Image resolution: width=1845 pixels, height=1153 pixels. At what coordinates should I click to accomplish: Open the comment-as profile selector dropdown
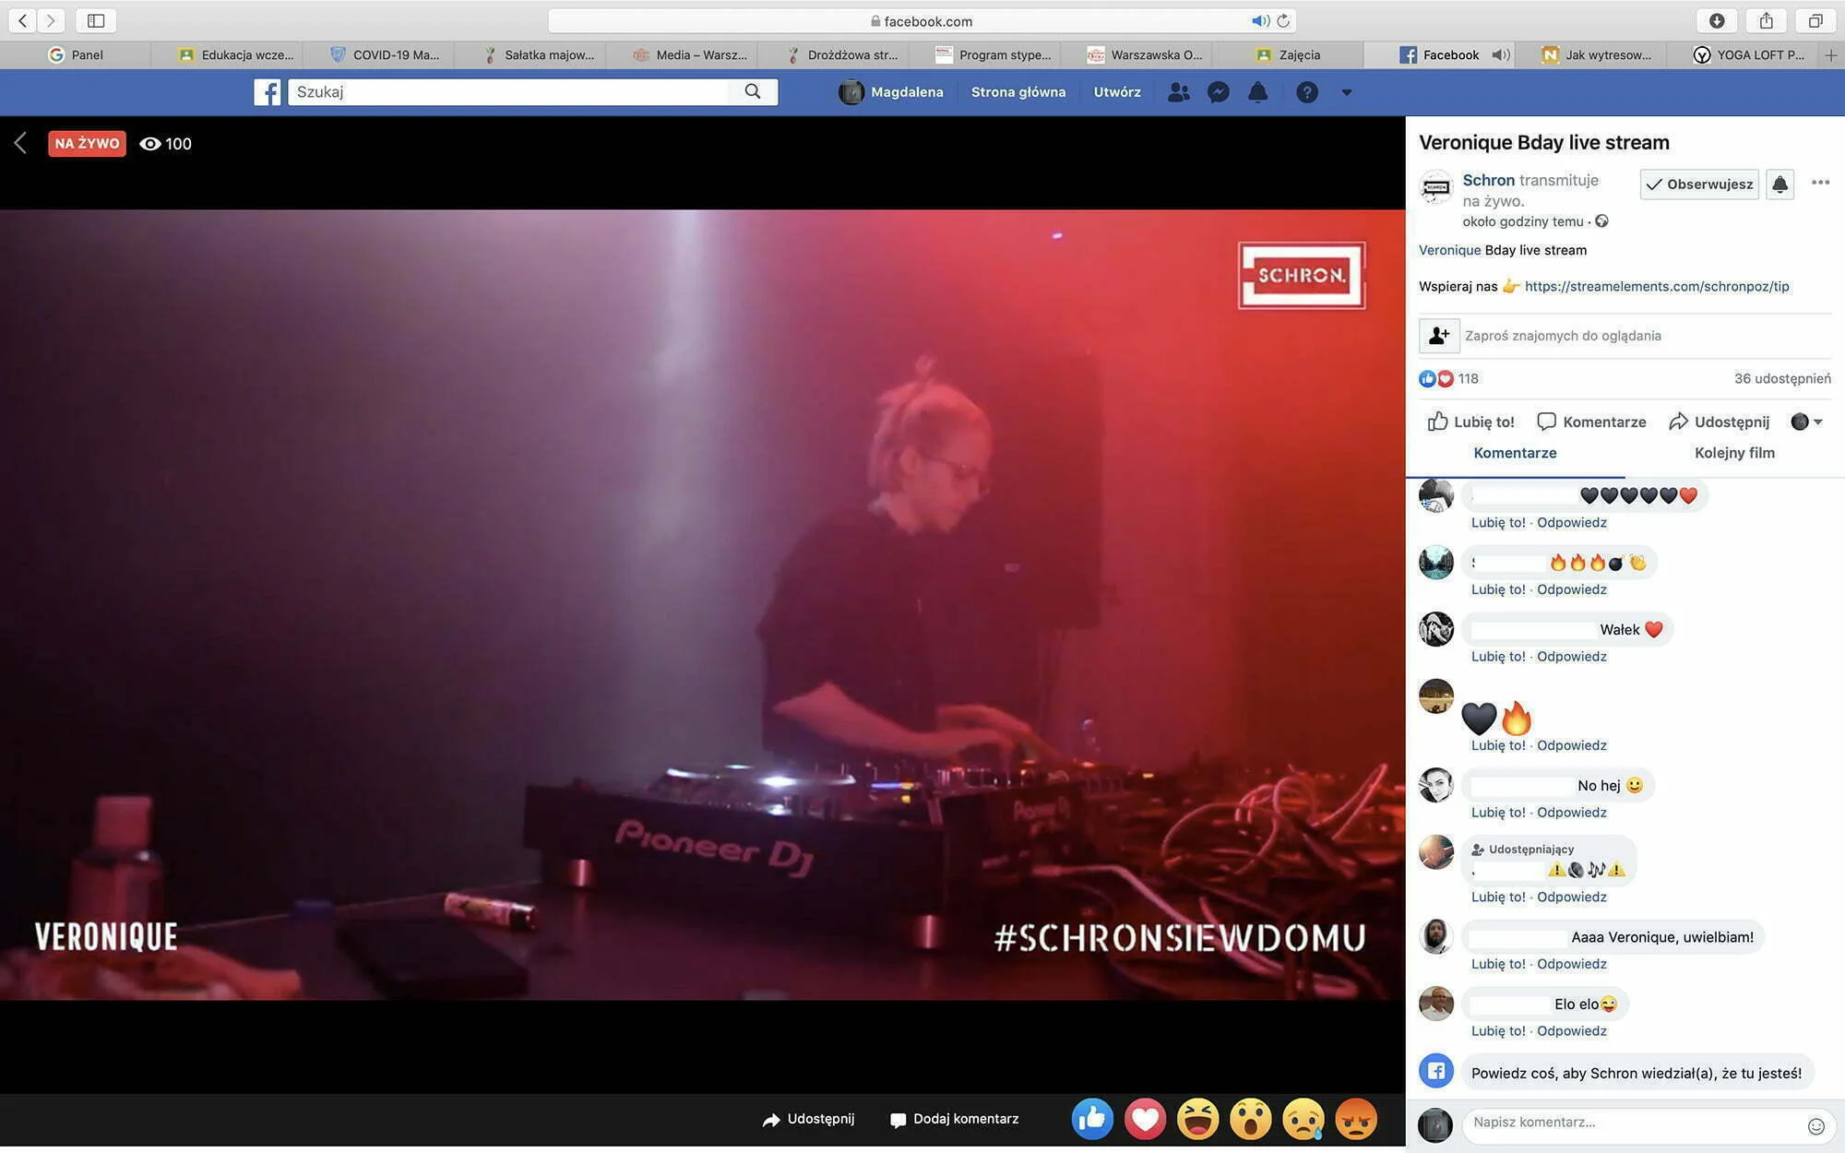(x=1806, y=422)
